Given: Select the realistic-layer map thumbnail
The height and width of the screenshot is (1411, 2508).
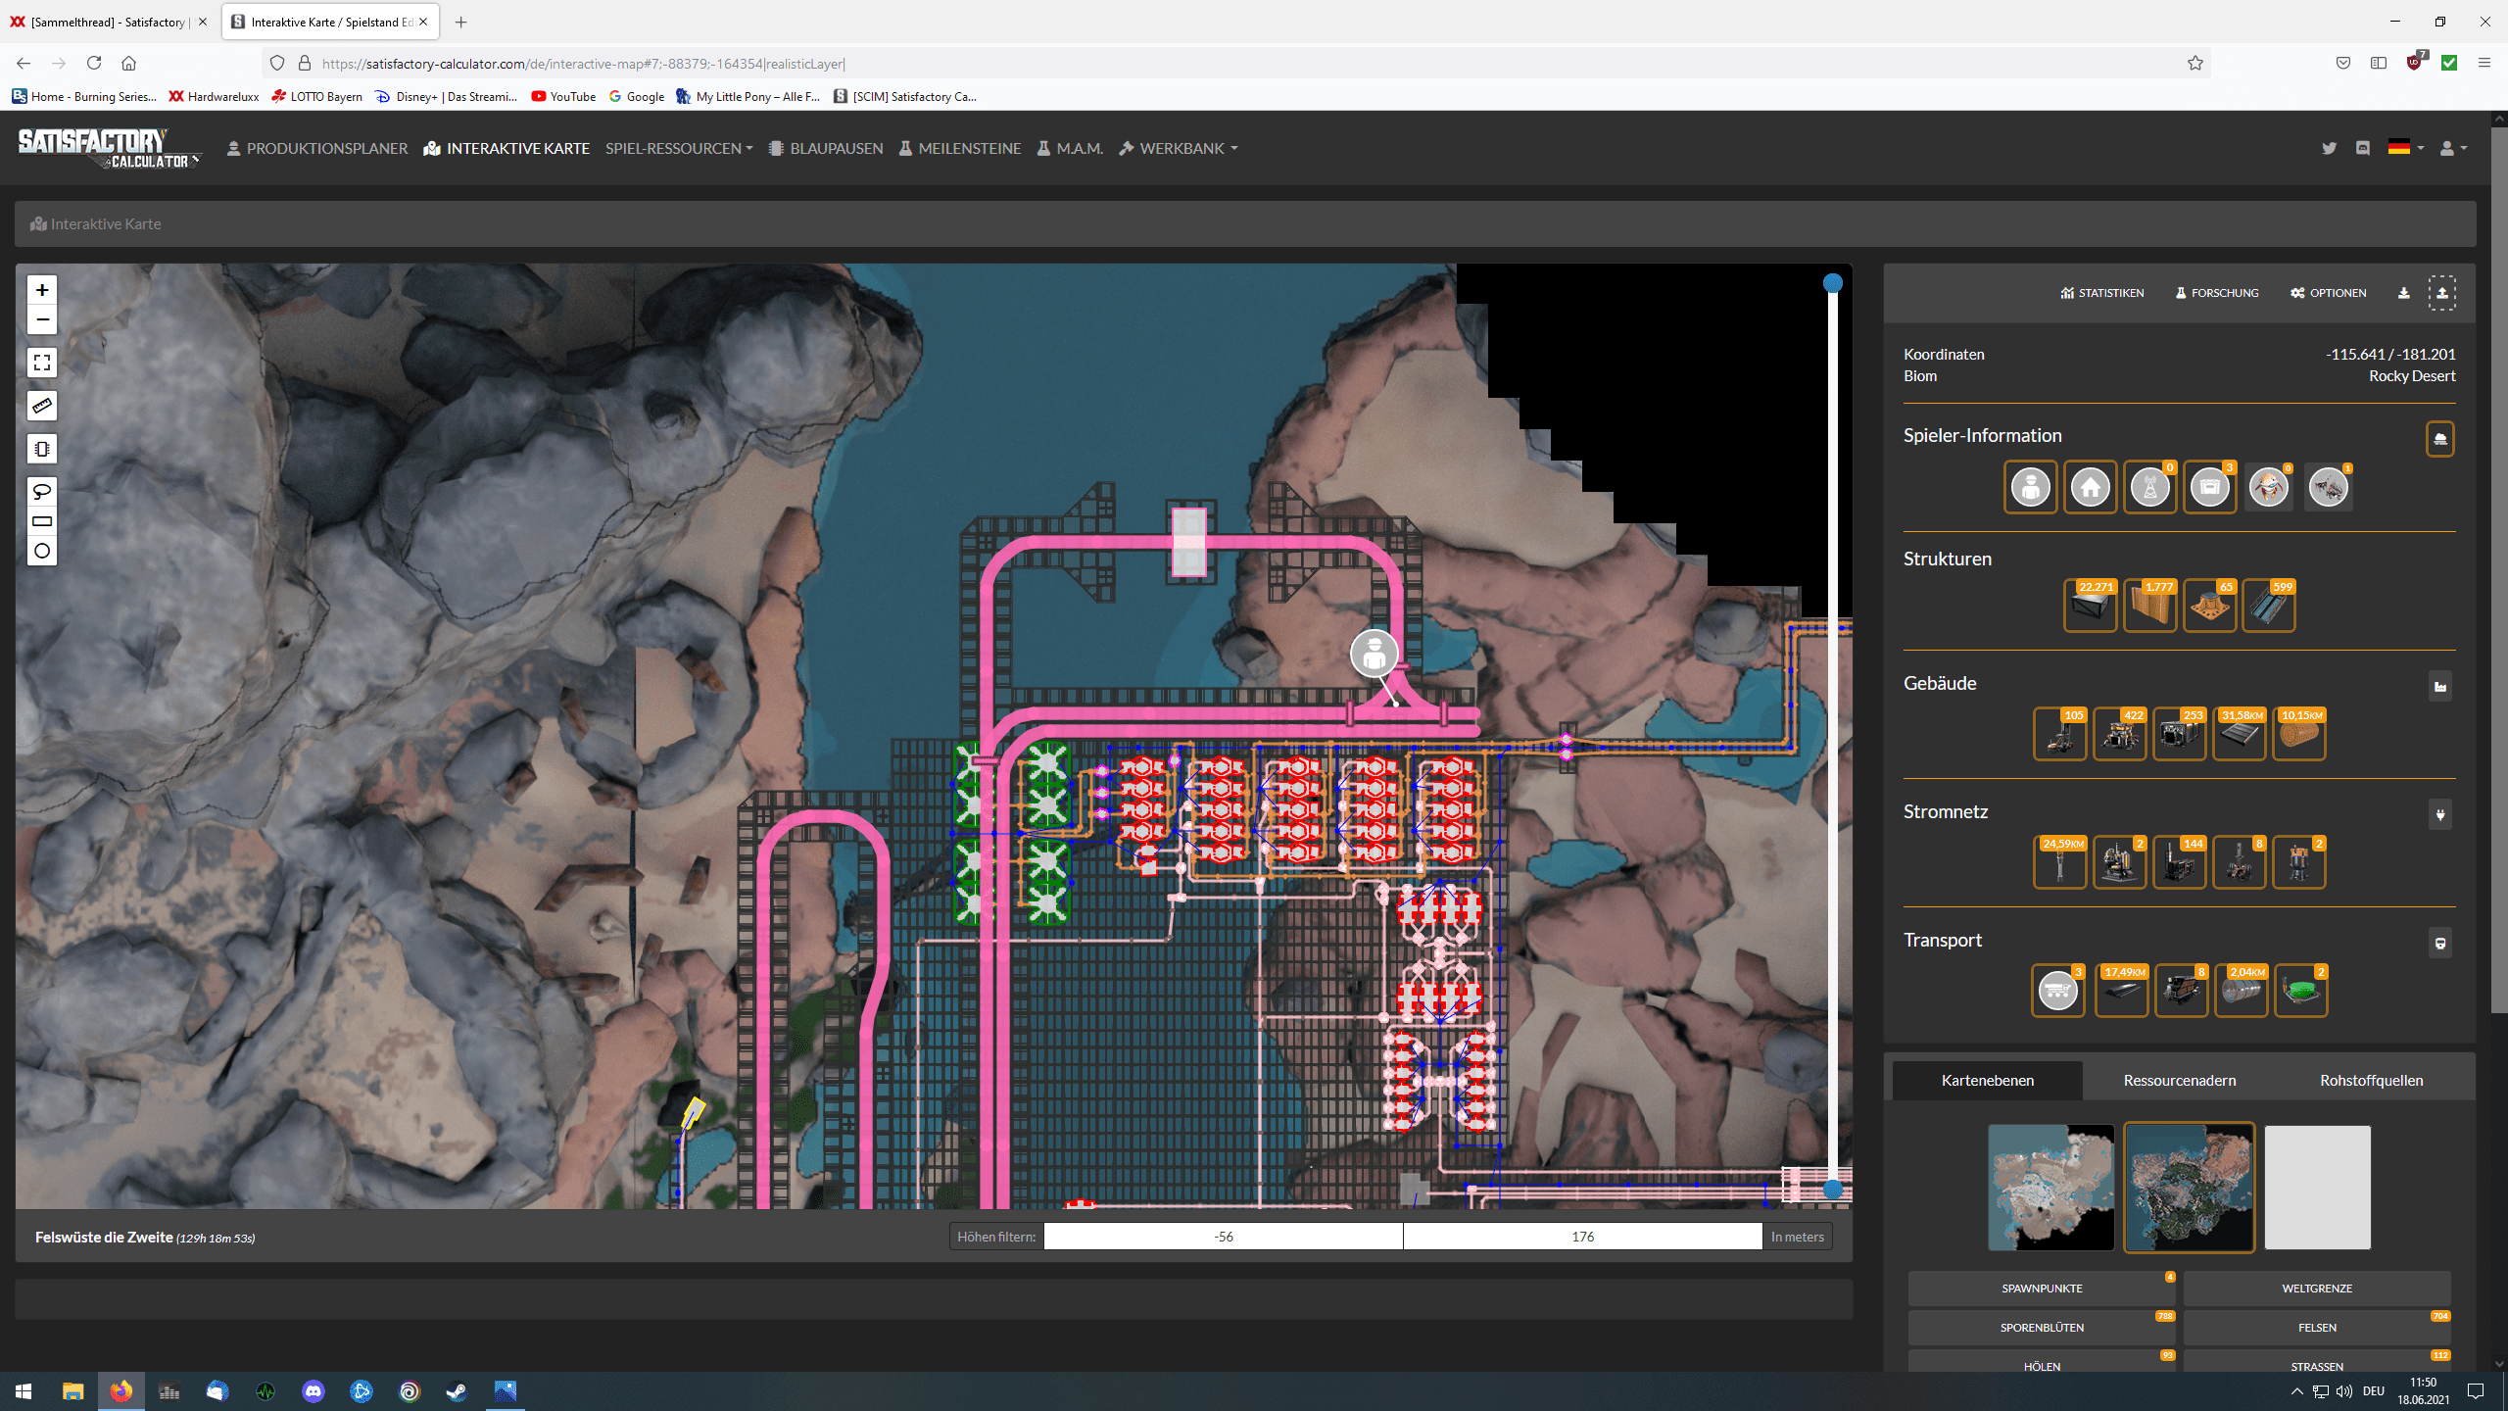Looking at the screenshot, I should pyautogui.click(x=2189, y=1188).
